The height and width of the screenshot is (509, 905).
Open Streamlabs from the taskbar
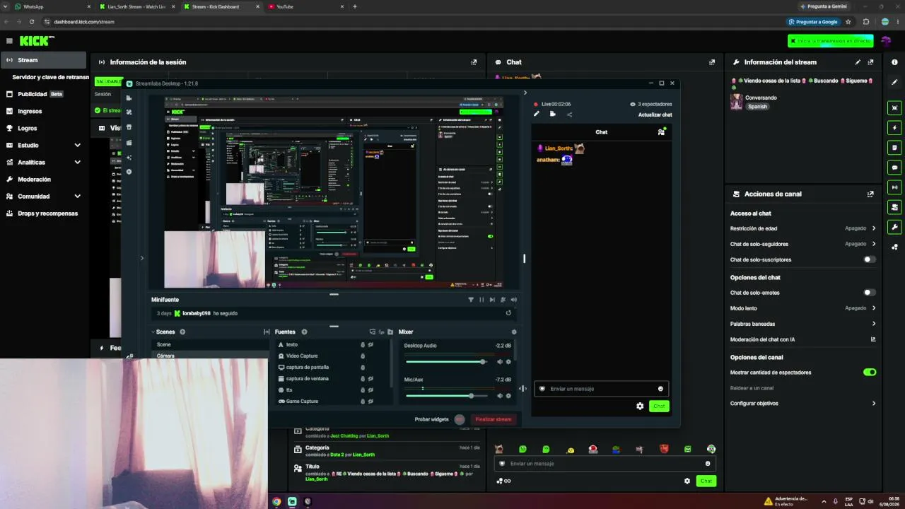pyautogui.click(x=292, y=501)
